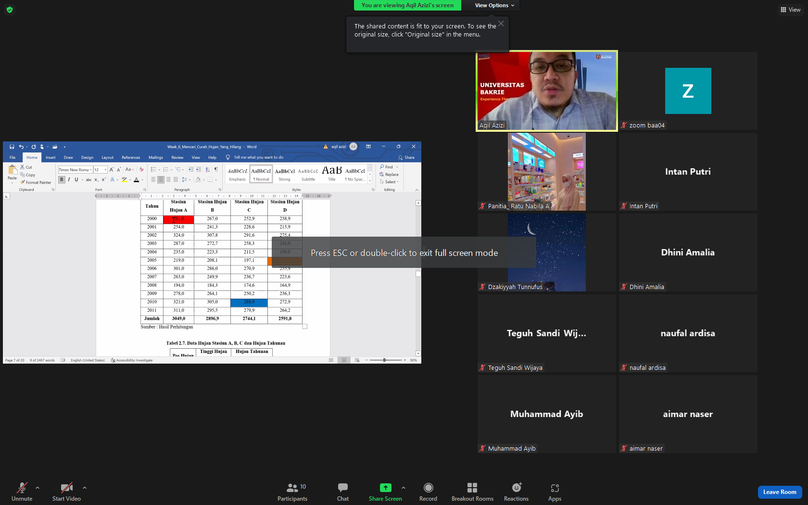
Task: Click the Copy command in the Clipboard group
Action: pos(28,175)
